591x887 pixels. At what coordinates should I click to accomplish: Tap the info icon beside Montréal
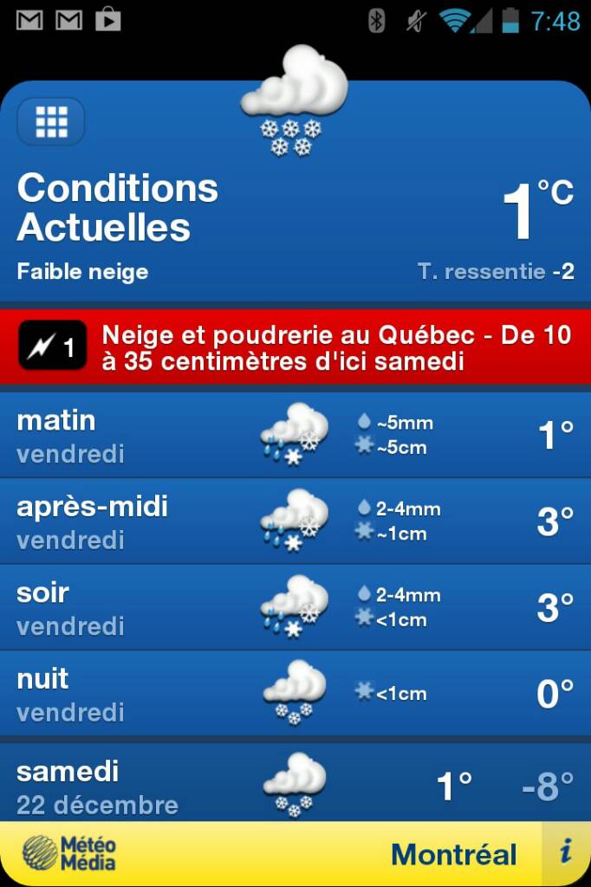(x=565, y=852)
